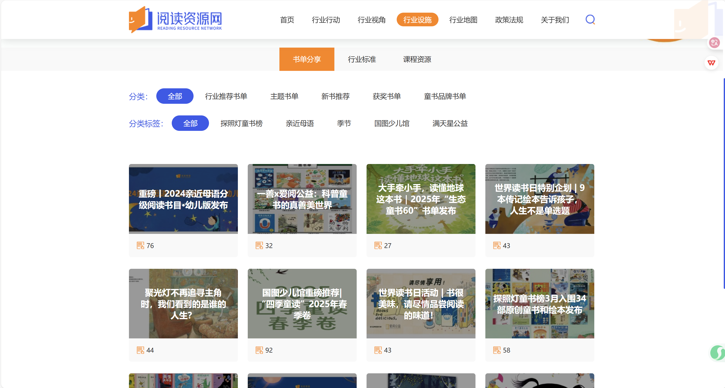Open the translate extension icon at right edge

pyautogui.click(x=714, y=43)
